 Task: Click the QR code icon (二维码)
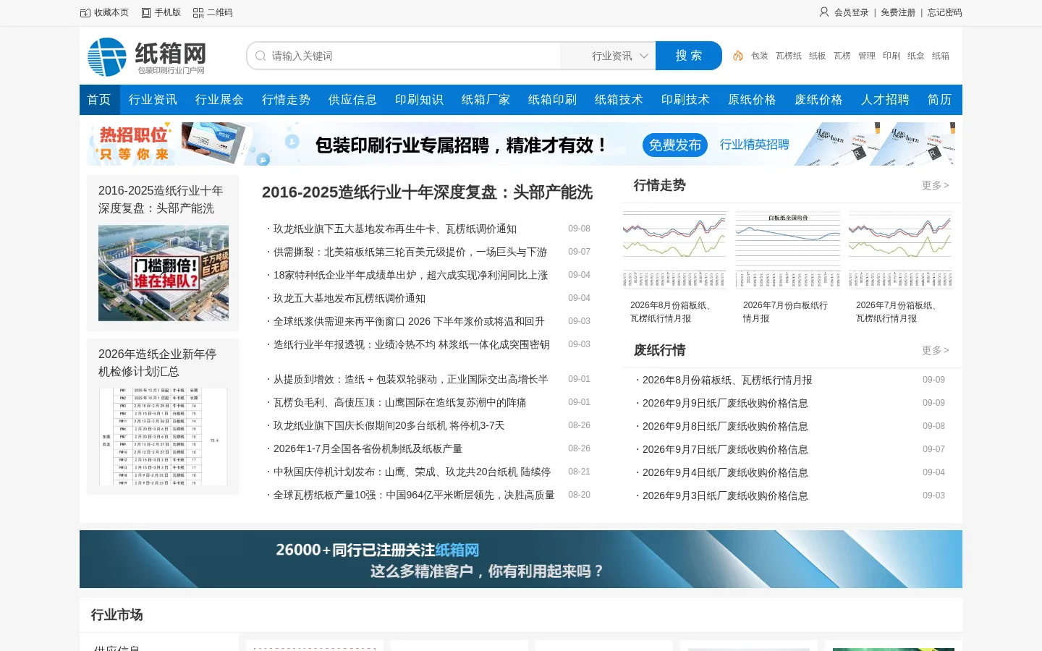point(198,12)
